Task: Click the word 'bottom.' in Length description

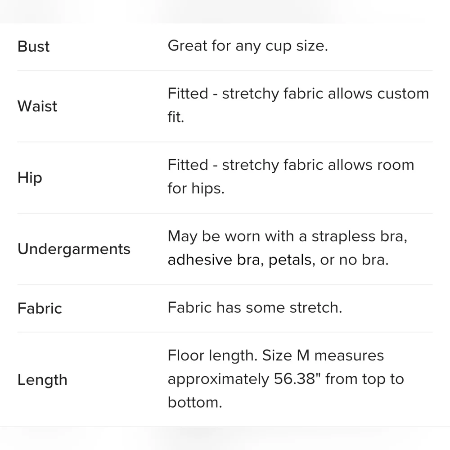Action: pyautogui.click(x=195, y=402)
